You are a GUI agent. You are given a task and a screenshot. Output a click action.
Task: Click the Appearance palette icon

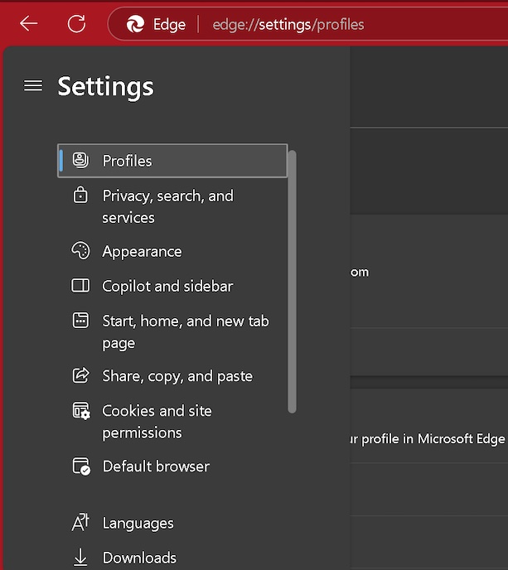coord(80,251)
